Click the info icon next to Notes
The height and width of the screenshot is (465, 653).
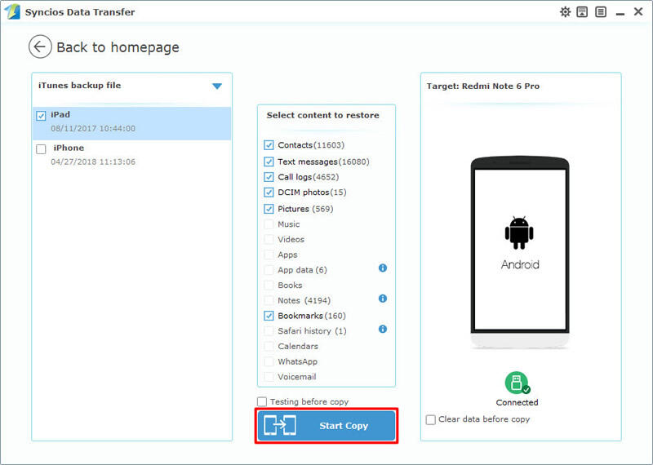point(383,299)
